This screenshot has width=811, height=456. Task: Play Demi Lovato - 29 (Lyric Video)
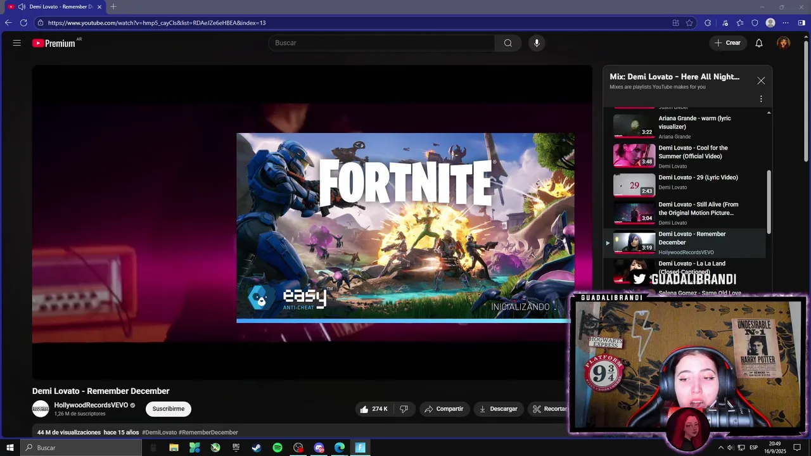689,185
